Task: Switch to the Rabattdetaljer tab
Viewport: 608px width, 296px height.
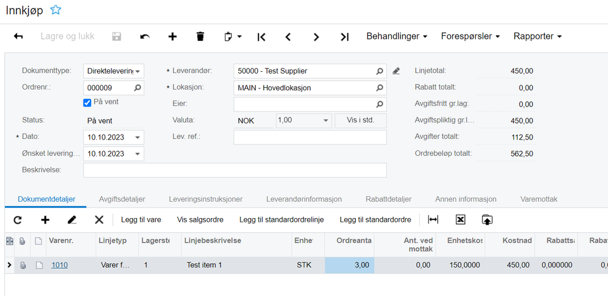Action: (x=388, y=199)
